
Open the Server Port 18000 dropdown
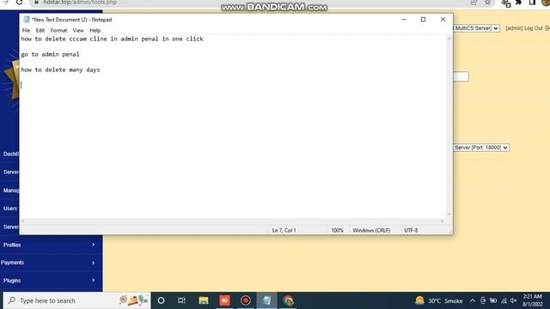[481, 148]
